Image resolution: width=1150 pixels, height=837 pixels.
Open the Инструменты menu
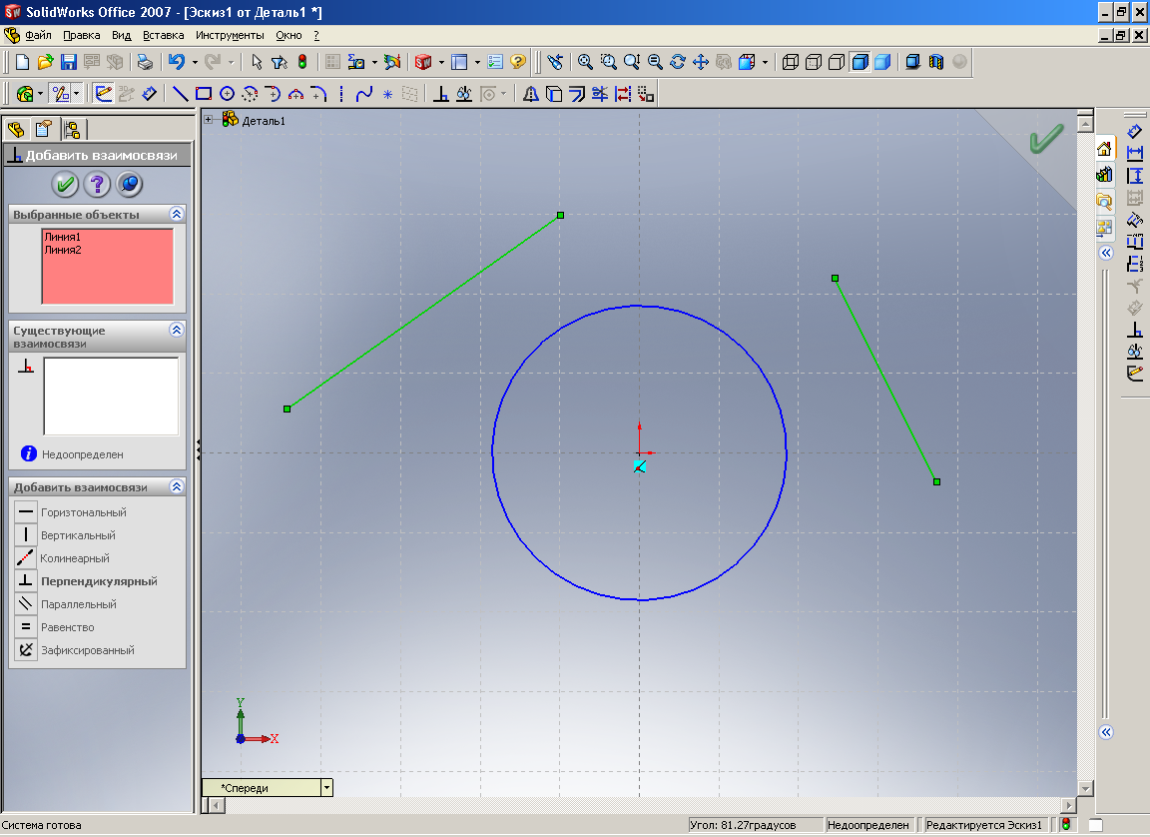229,35
